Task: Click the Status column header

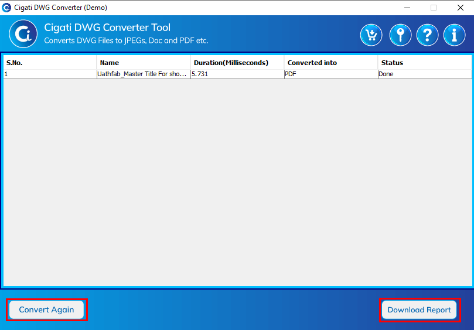Action: (x=425, y=63)
